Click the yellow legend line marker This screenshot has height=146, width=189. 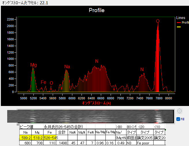coord(179,27)
